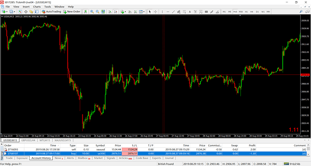Image resolution: width=311 pixels, height=166 pixels.
Task: Click the zoom out magnifier icon
Action: tap(98, 12)
